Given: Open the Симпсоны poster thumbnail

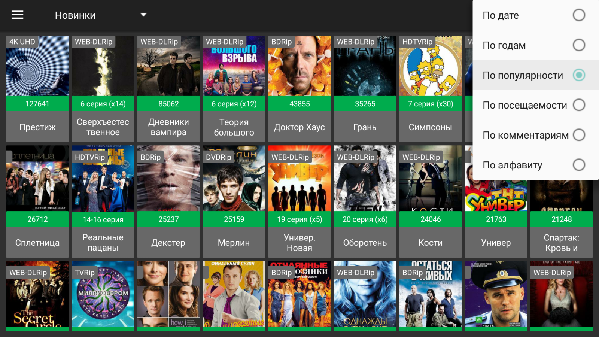Looking at the screenshot, I should point(431,66).
